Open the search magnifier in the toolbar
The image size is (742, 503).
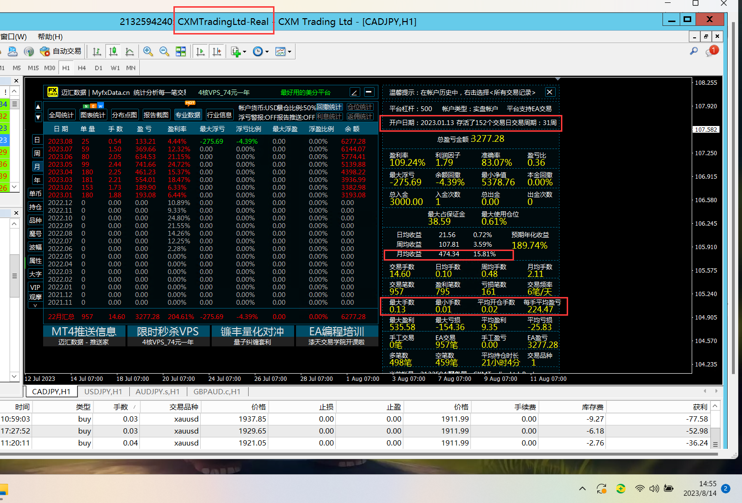(x=694, y=51)
